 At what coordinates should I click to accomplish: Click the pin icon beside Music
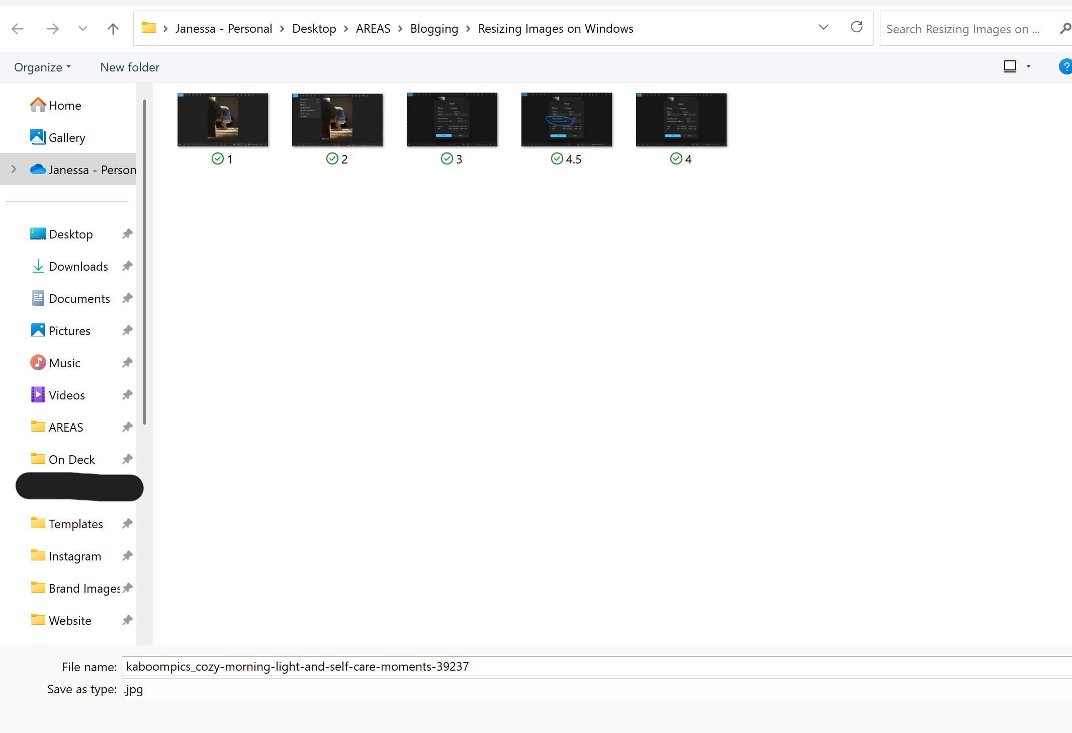128,363
